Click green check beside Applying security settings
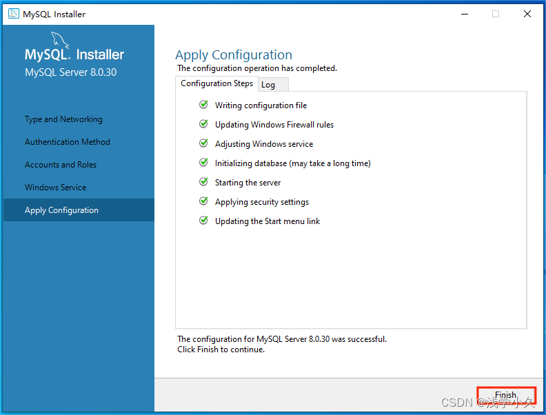The image size is (546, 415). pyautogui.click(x=203, y=201)
